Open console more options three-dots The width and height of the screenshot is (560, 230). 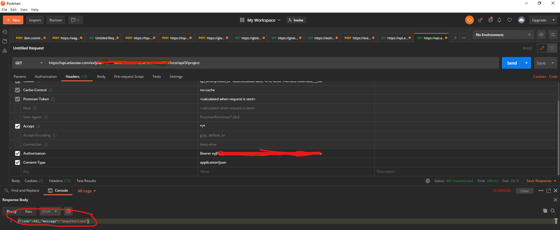pos(541,191)
